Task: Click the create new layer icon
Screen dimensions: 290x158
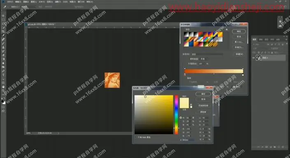Action: point(279,147)
